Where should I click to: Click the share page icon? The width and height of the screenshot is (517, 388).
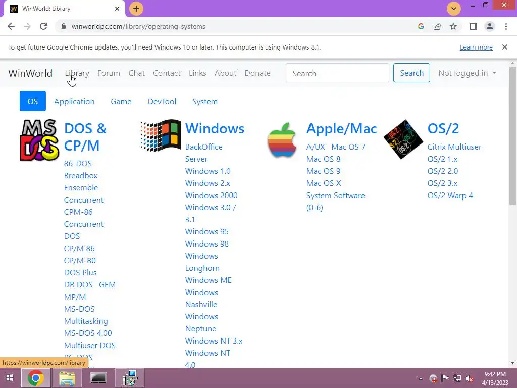click(437, 26)
